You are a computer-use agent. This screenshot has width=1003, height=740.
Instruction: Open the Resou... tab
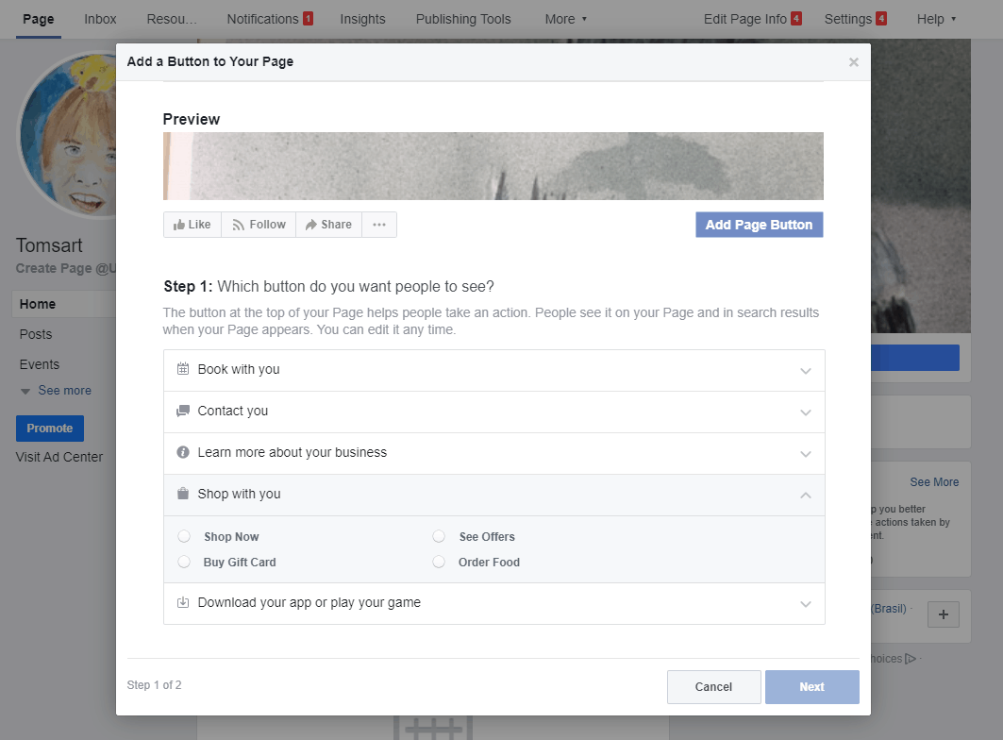(x=172, y=19)
